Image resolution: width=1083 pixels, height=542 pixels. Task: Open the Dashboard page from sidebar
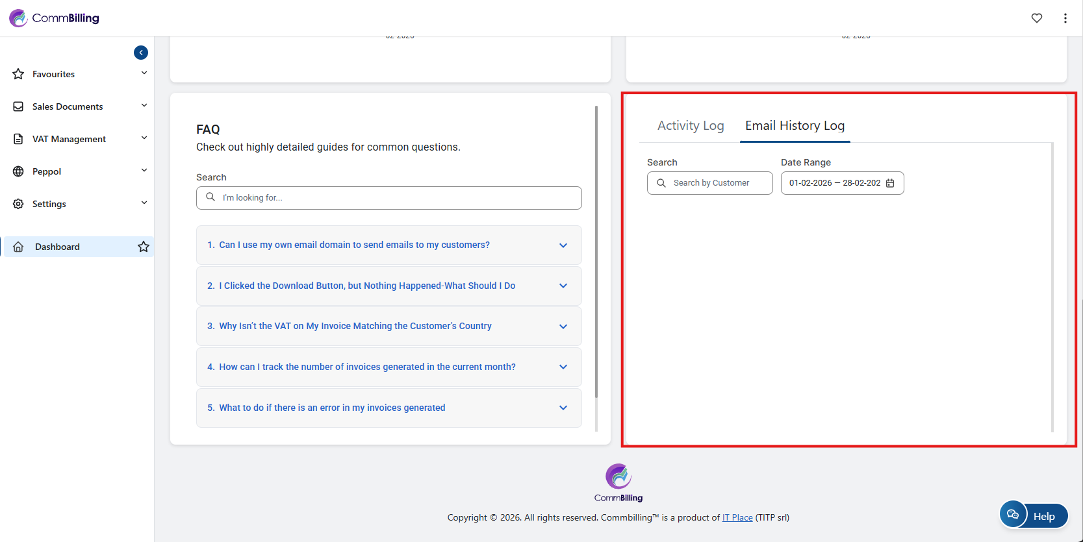(58, 247)
